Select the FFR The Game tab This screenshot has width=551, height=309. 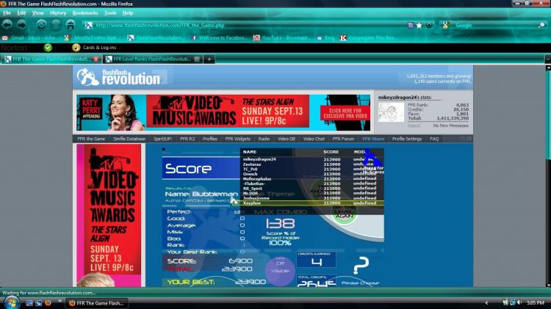[51, 59]
